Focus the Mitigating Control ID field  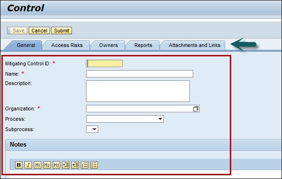pos(104,63)
